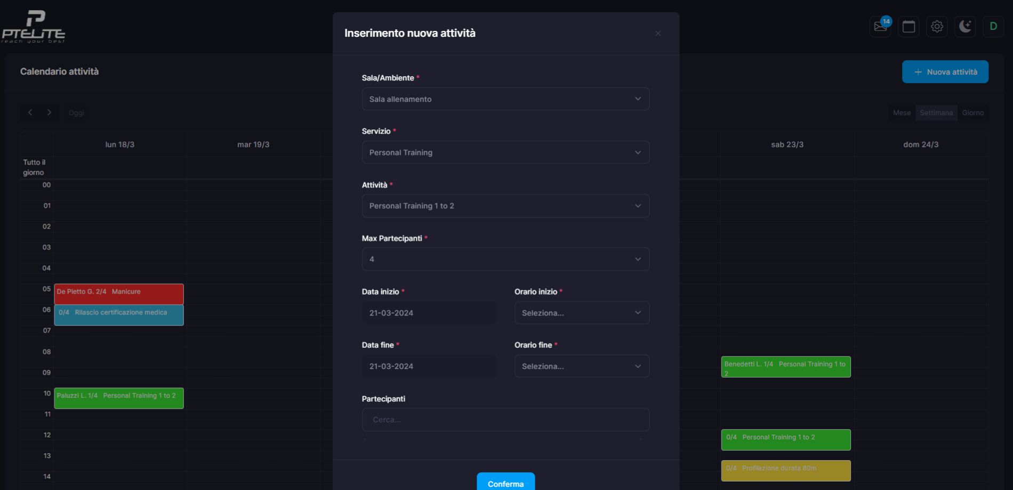Open the messages envelope icon with badge
1013x490 pixels.
coord(880,27)
